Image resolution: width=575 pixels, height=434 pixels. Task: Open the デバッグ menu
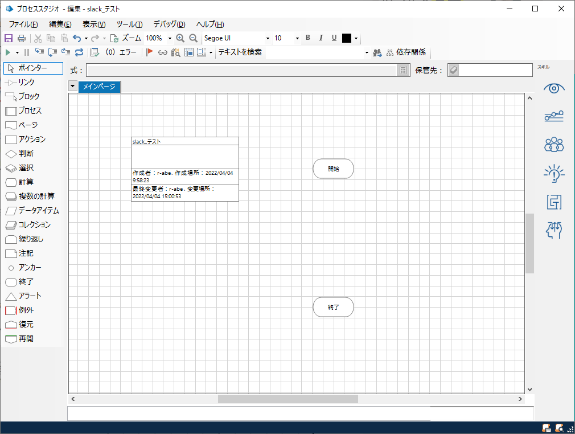pyautogui.click(x=169, y=24)
